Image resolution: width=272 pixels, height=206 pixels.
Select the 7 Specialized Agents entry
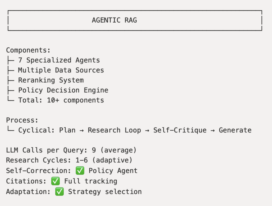59,60
